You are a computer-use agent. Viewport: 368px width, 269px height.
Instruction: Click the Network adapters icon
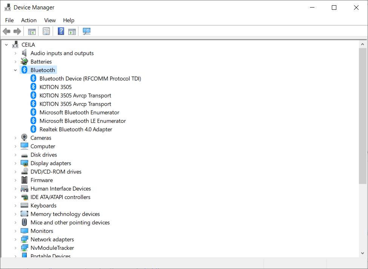[x=24, y=239]
